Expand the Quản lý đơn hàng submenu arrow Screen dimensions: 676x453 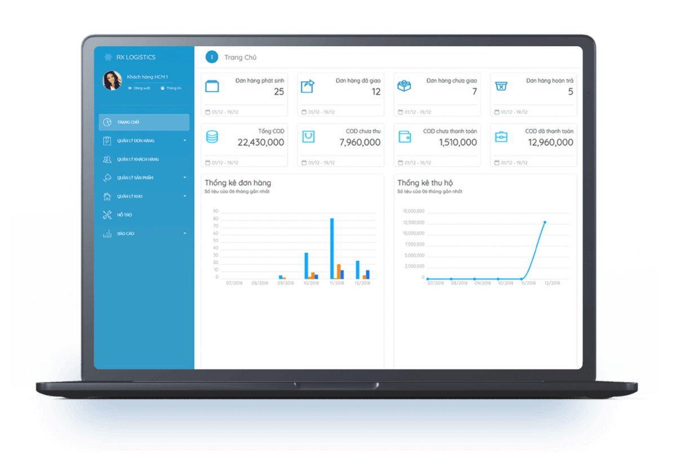pyautogui.click(x=185, y=141)
